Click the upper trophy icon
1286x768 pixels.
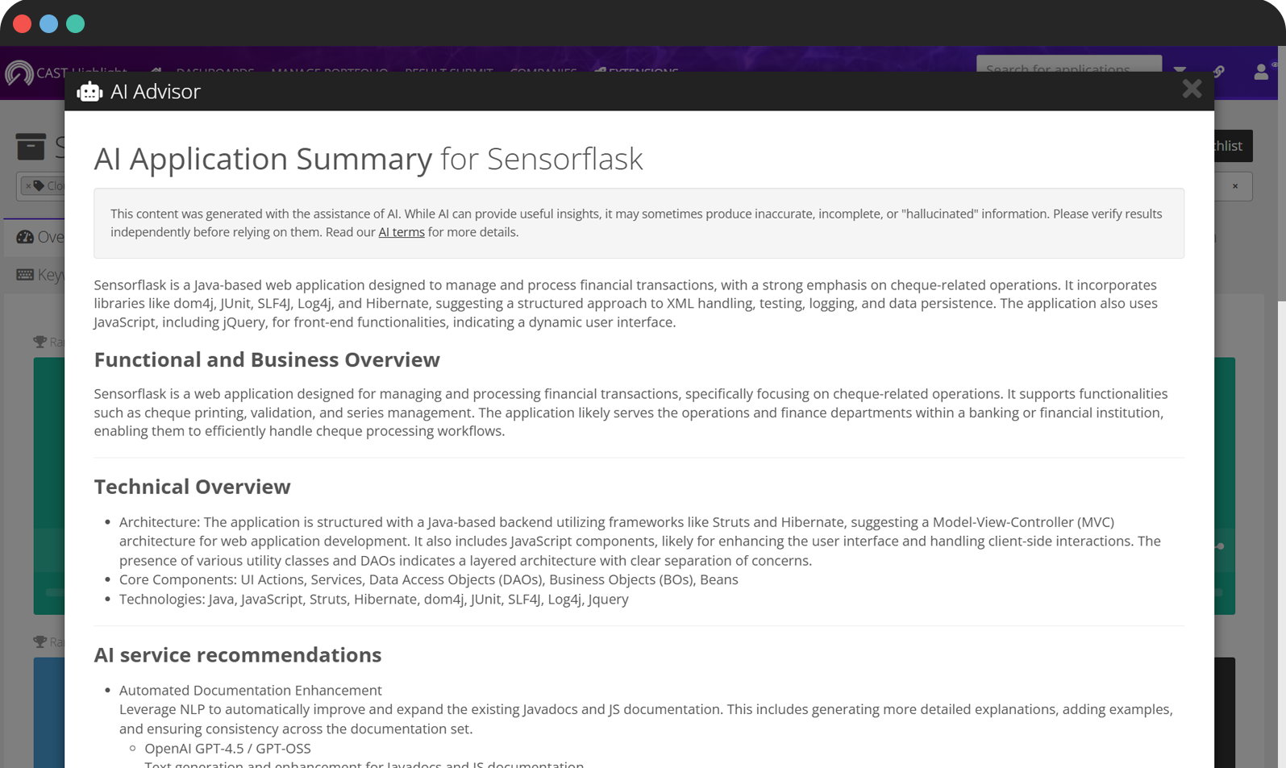tap(40, 342)
